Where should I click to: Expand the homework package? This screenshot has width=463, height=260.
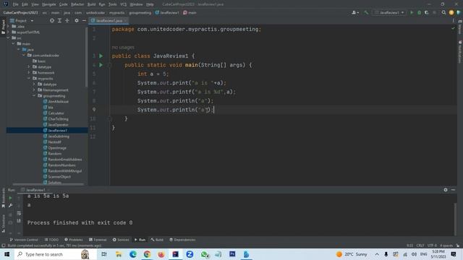(x=29, y=72)
